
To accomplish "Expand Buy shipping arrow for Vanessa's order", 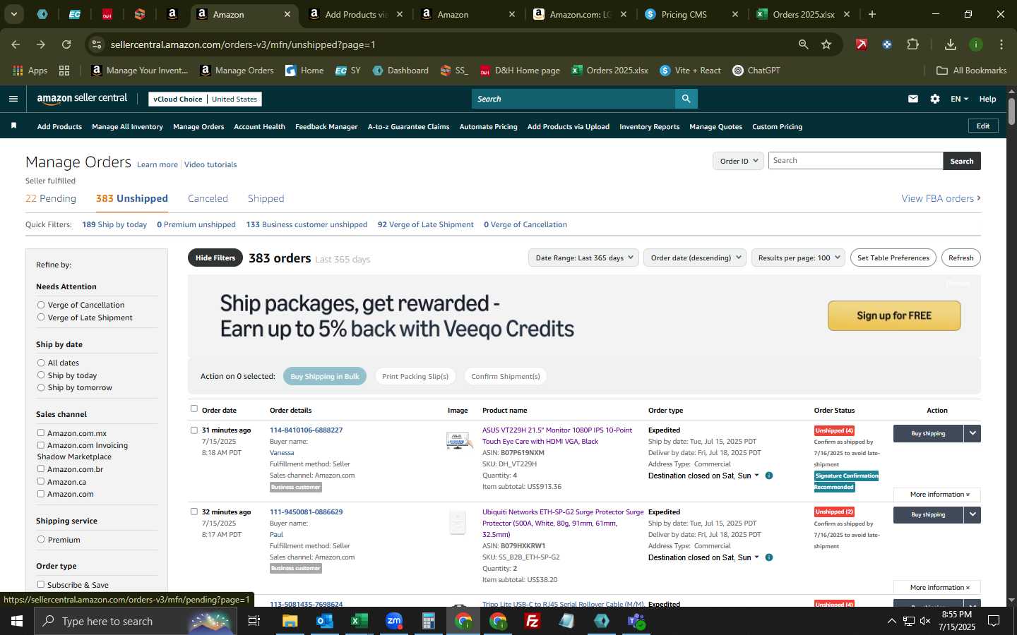I will [973, 433].
